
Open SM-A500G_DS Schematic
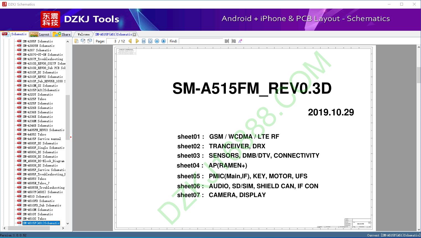point(40,152)
